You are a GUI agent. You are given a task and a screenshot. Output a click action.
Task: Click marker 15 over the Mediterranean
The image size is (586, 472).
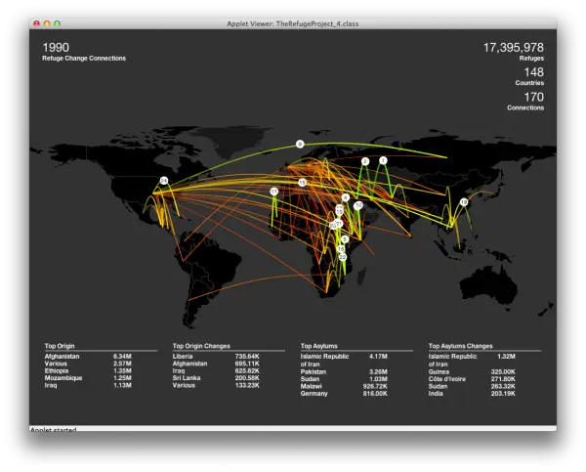[x=303, y=183]
